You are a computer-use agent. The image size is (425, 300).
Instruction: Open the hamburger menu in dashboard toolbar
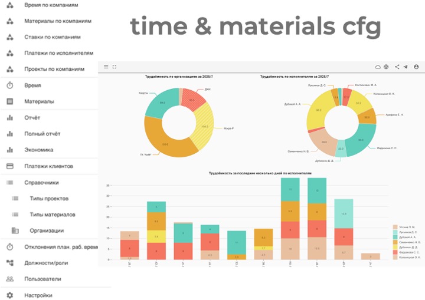(106, 67)
